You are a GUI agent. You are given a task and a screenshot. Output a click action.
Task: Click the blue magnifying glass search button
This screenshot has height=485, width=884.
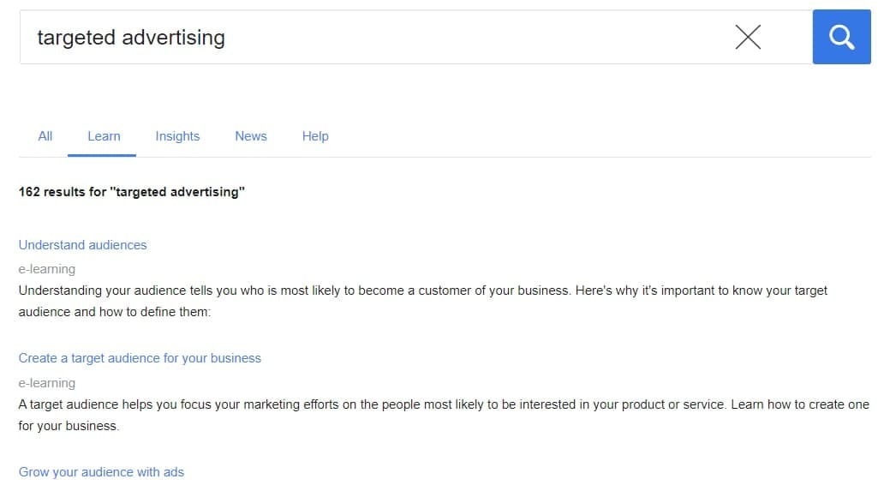coord(841,37)
